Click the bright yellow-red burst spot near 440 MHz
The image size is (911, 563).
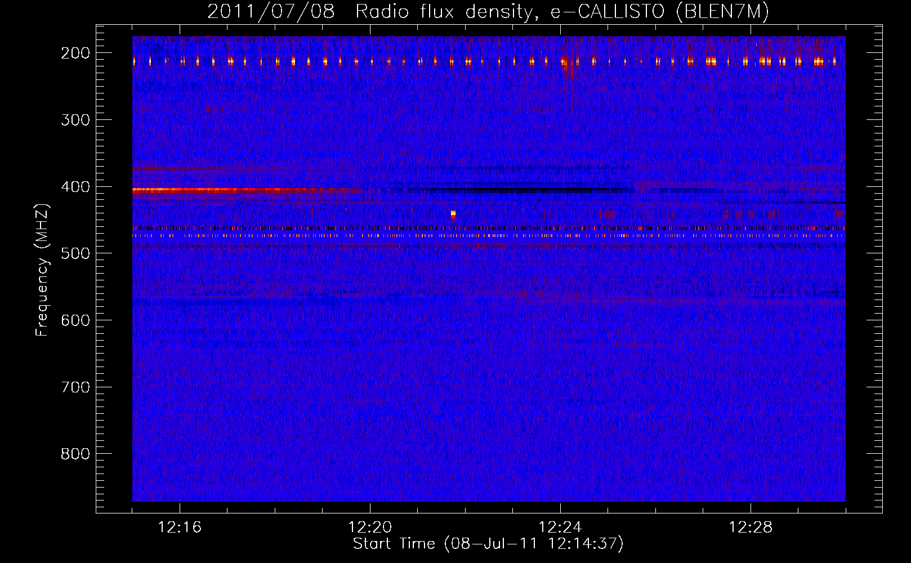tap(453, 214)
